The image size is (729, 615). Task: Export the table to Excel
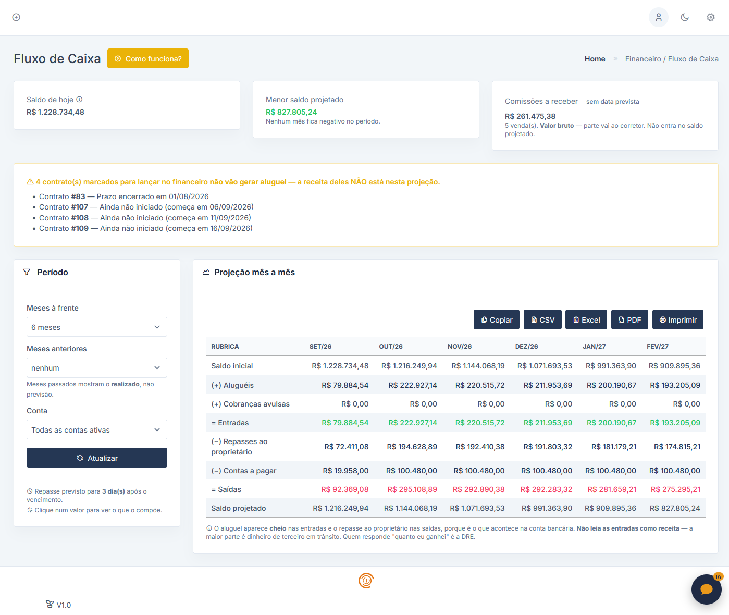coord(586,319)
